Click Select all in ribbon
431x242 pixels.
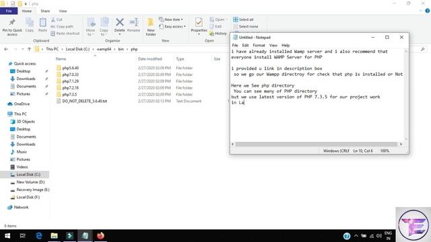click(243, 19)
